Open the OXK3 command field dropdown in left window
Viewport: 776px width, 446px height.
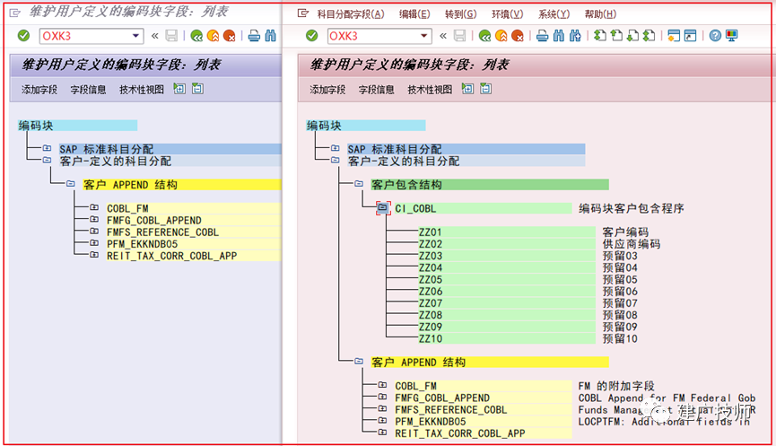135,36
